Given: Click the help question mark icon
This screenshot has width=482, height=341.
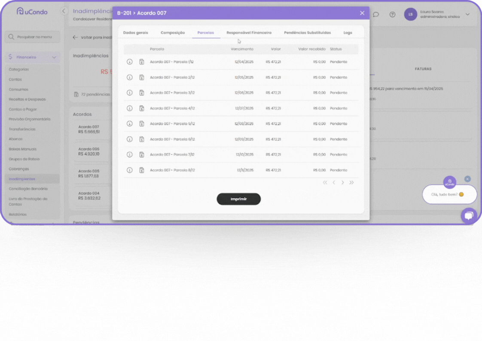Looking at the screenshot, I should pyautogui.click(x=392, y=14).
